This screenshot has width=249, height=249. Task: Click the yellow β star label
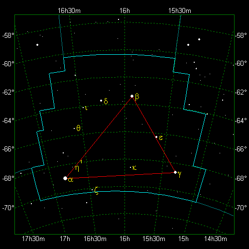click(x=137, y=97)
